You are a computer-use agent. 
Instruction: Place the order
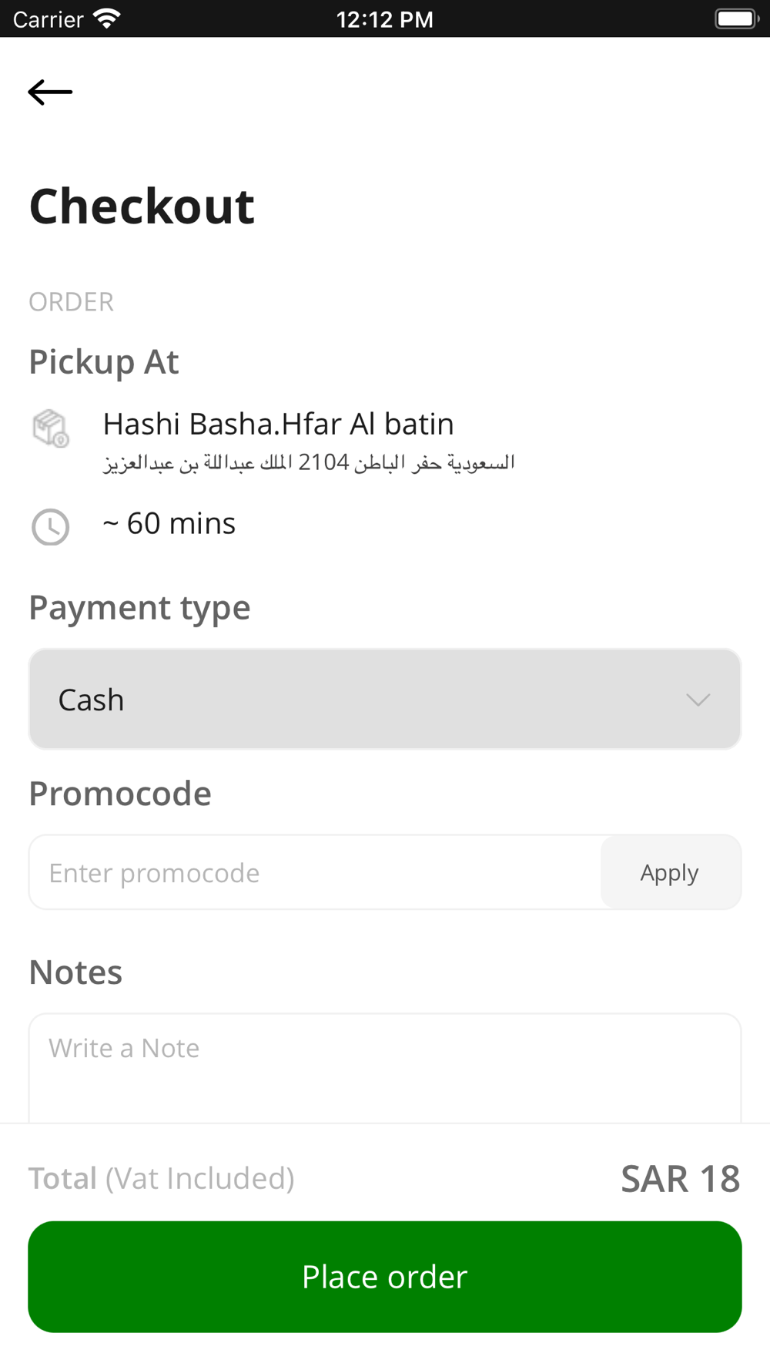[385, 1277]
